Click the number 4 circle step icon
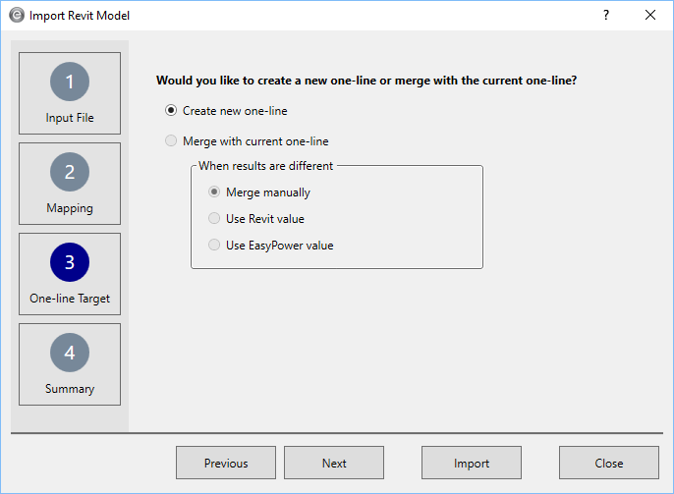 (70, 353)
